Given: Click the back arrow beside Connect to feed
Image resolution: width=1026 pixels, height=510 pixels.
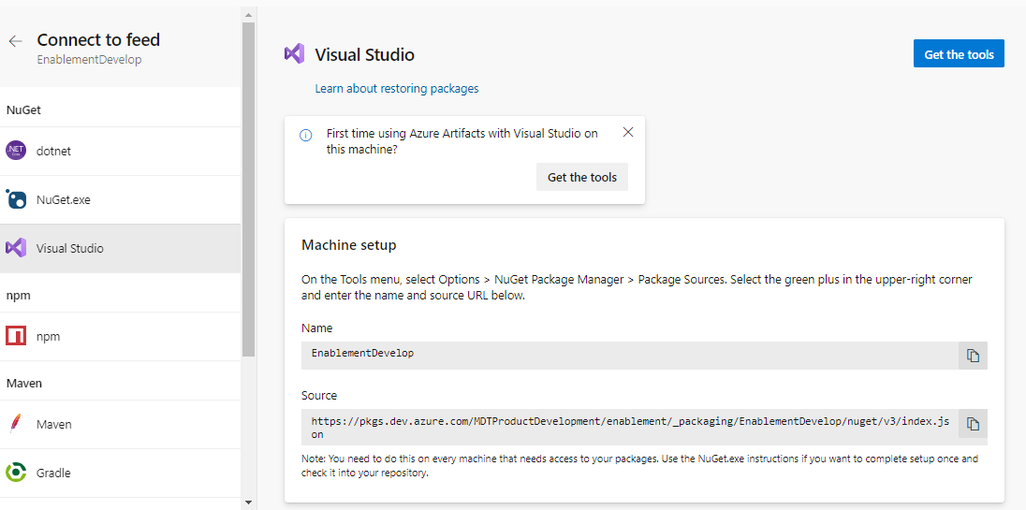Looking at the screenshot, I should click(x=15, y=41).
